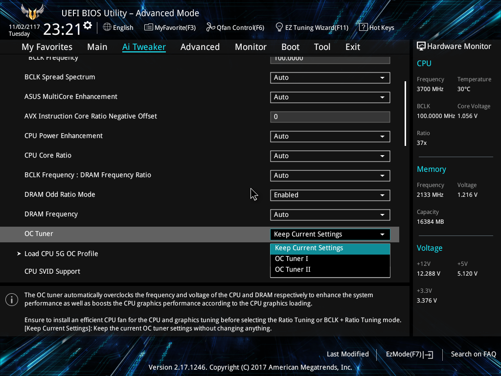Click the AVX Instruction Core Ratio offset field
Viewport: 501px width, 376px height.
click(x=330, y=117)
